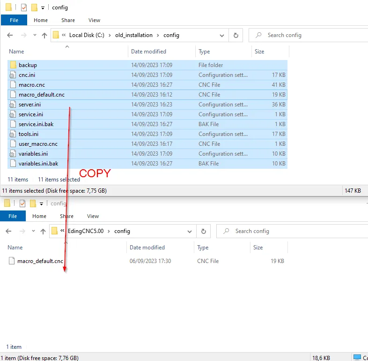Select variables.ini.bak file icon
Screen dimensions: 368x361
coord(13,163)
